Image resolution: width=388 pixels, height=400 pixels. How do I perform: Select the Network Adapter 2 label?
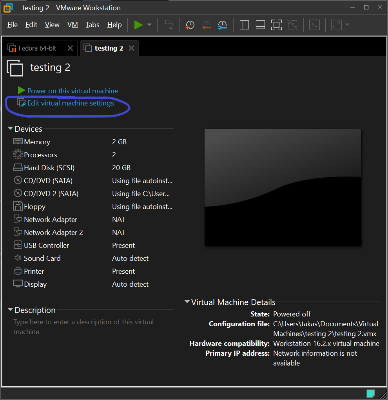pyautogui.click(x=53, y=233)
